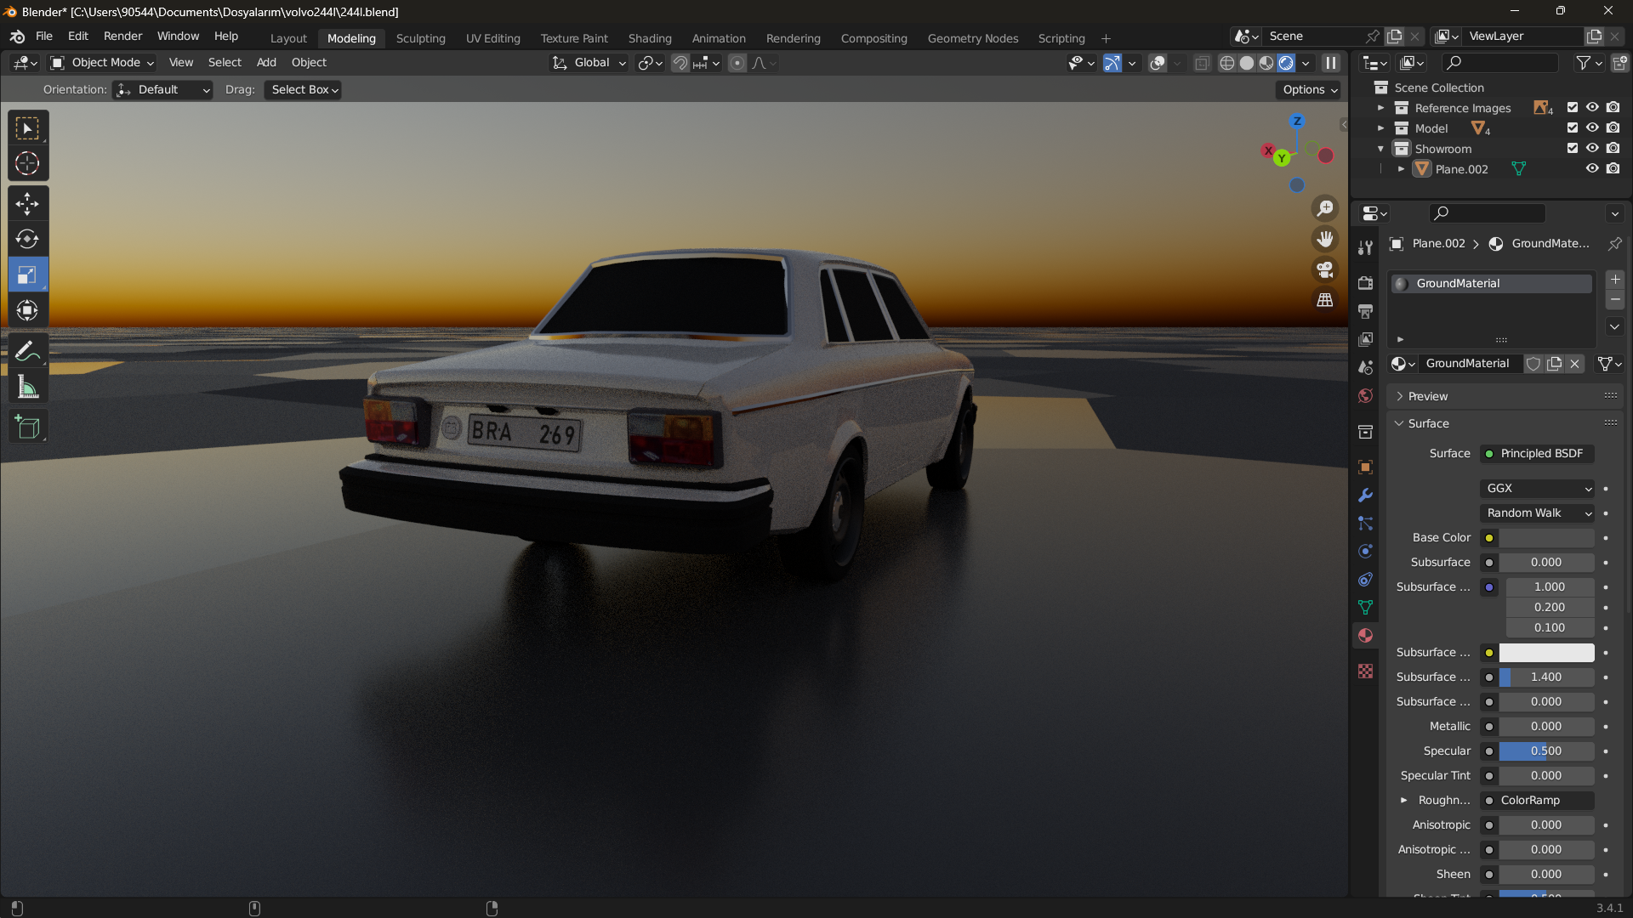Select the Rotate tool

pyautogui.click(x=27, y=240)
